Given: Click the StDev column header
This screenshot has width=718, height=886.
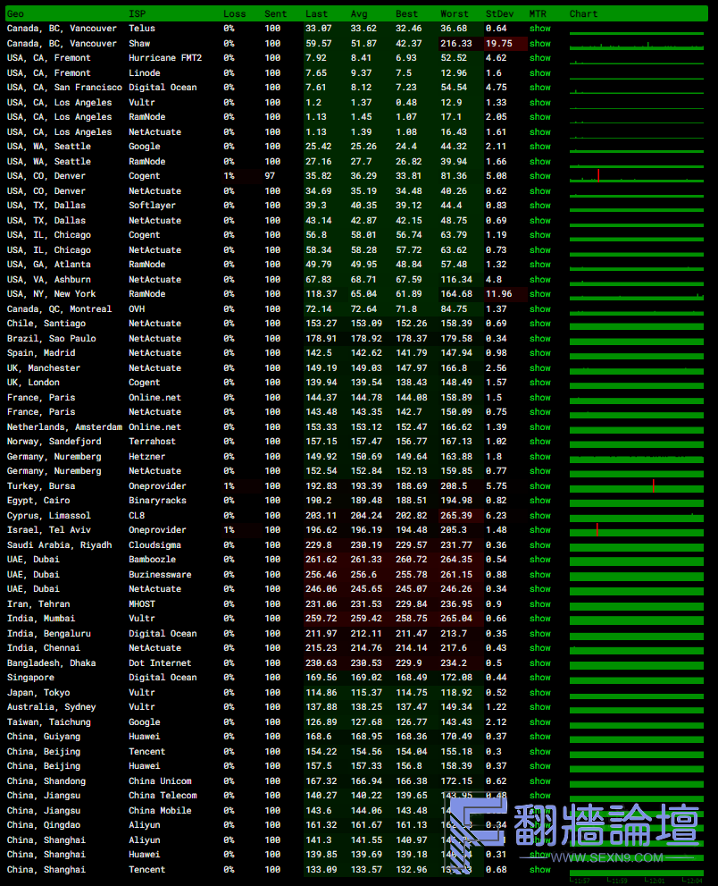Looking at the screenshot, I should pos(499,13).
